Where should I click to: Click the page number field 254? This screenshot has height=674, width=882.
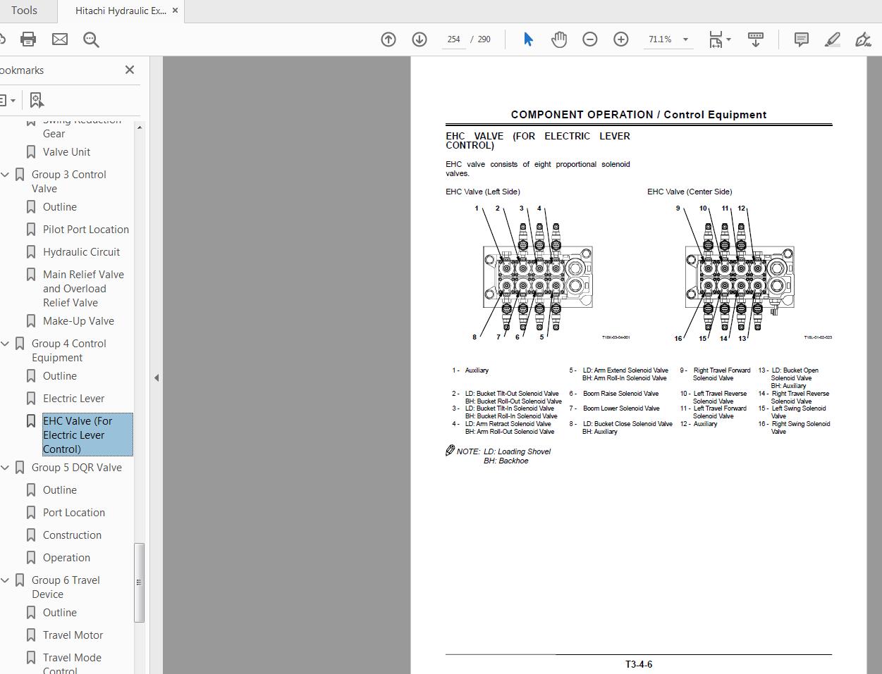pyautogui.click(x=454, y=39)
